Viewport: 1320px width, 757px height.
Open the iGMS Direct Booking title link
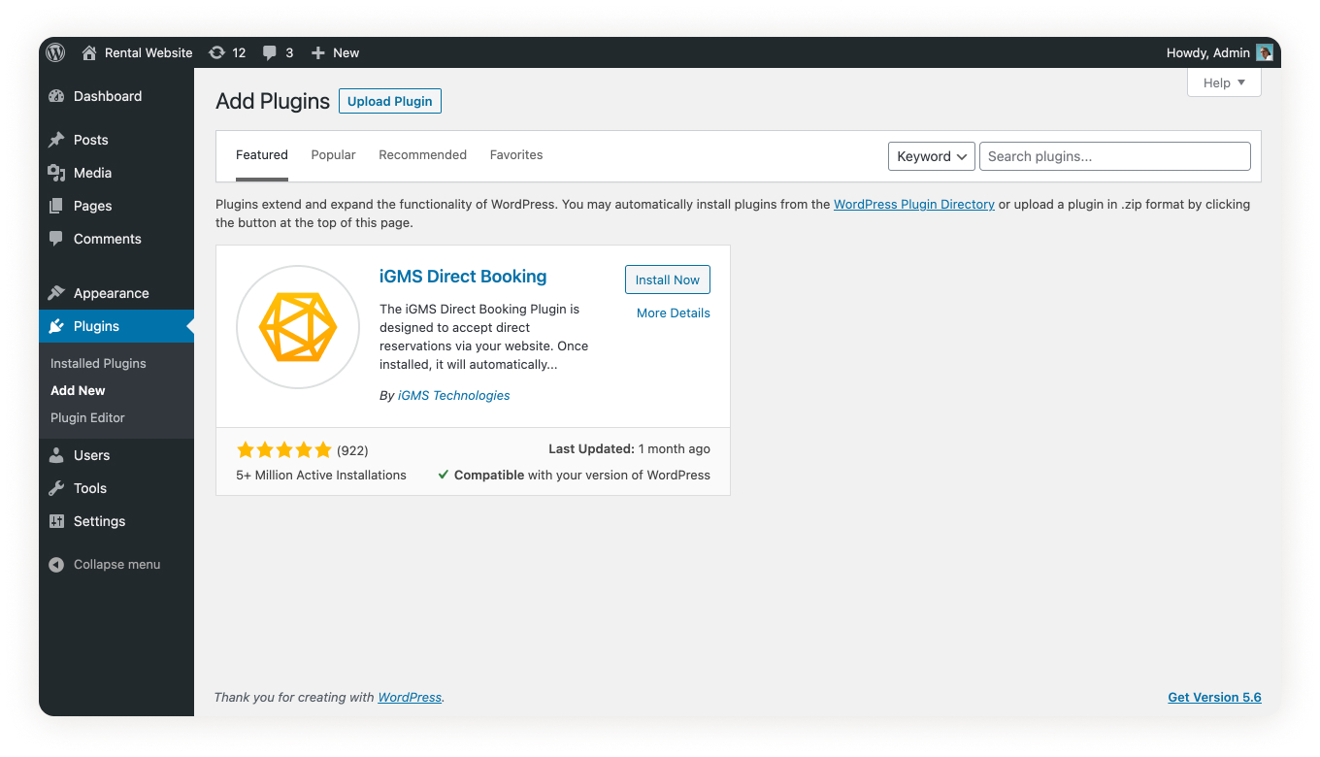pos(463,277)
